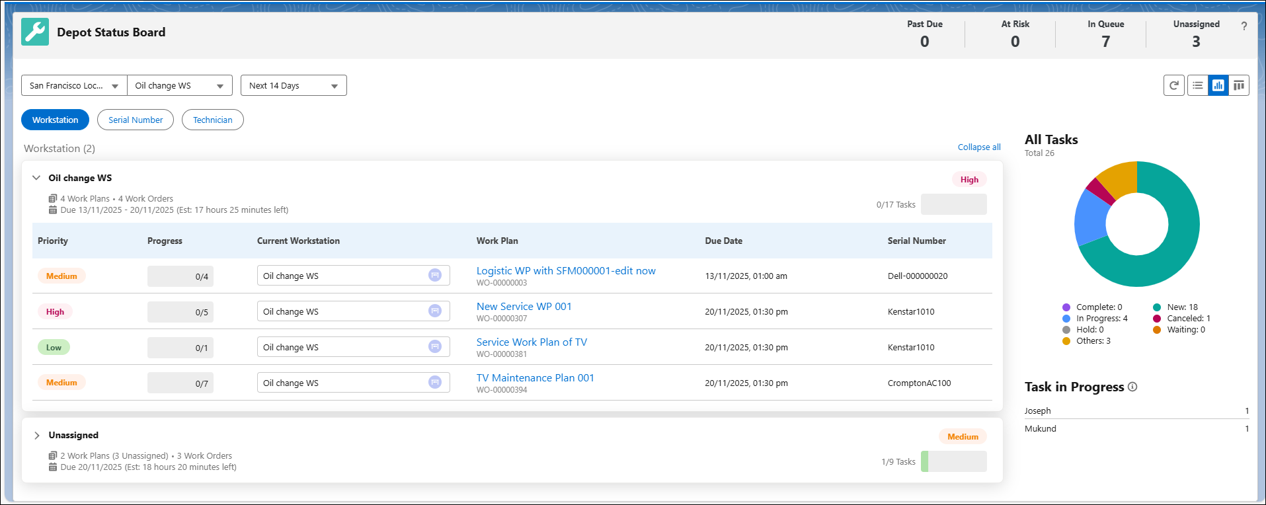The width and height of the screenshot is (1266, 505).
Task: Select the chart view icon
Action: 1218,85
